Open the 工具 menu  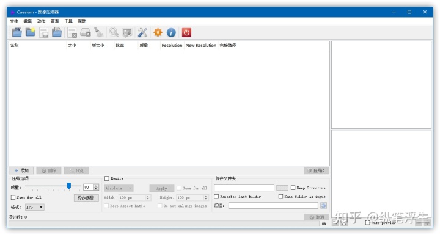(68, 21)
